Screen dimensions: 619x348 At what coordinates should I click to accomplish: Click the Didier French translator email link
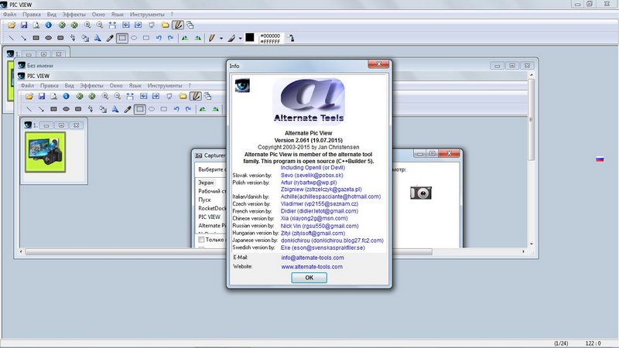320,211
